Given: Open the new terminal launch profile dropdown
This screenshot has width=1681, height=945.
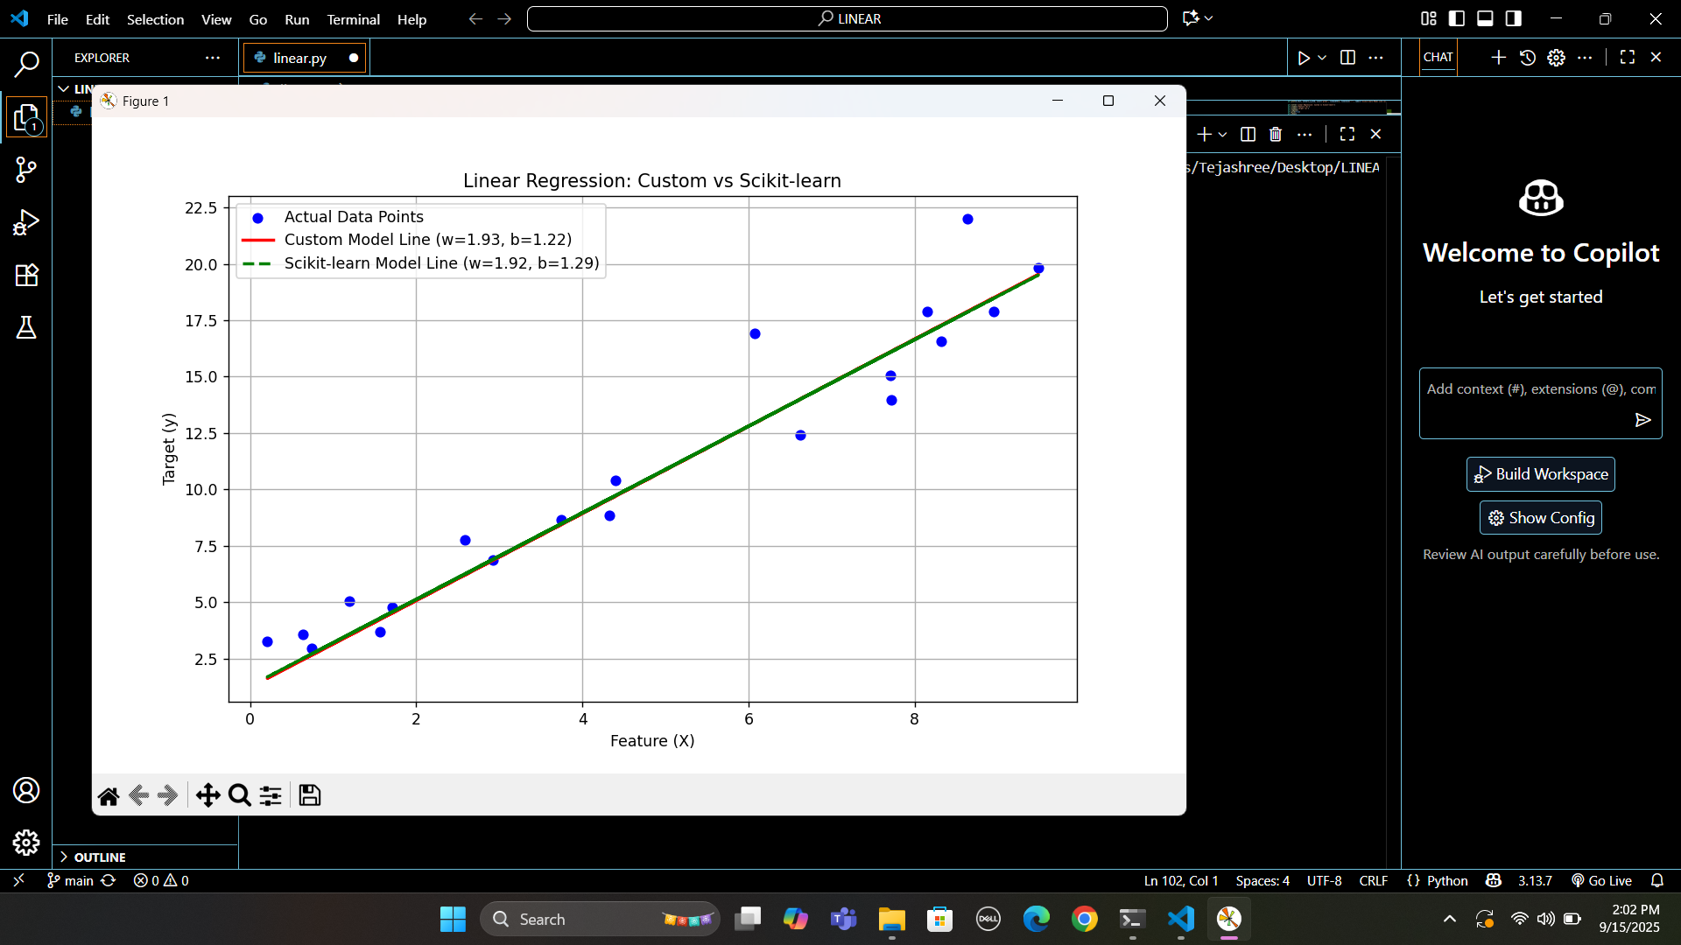Looking at the screenshot, I should point(1223,135).
